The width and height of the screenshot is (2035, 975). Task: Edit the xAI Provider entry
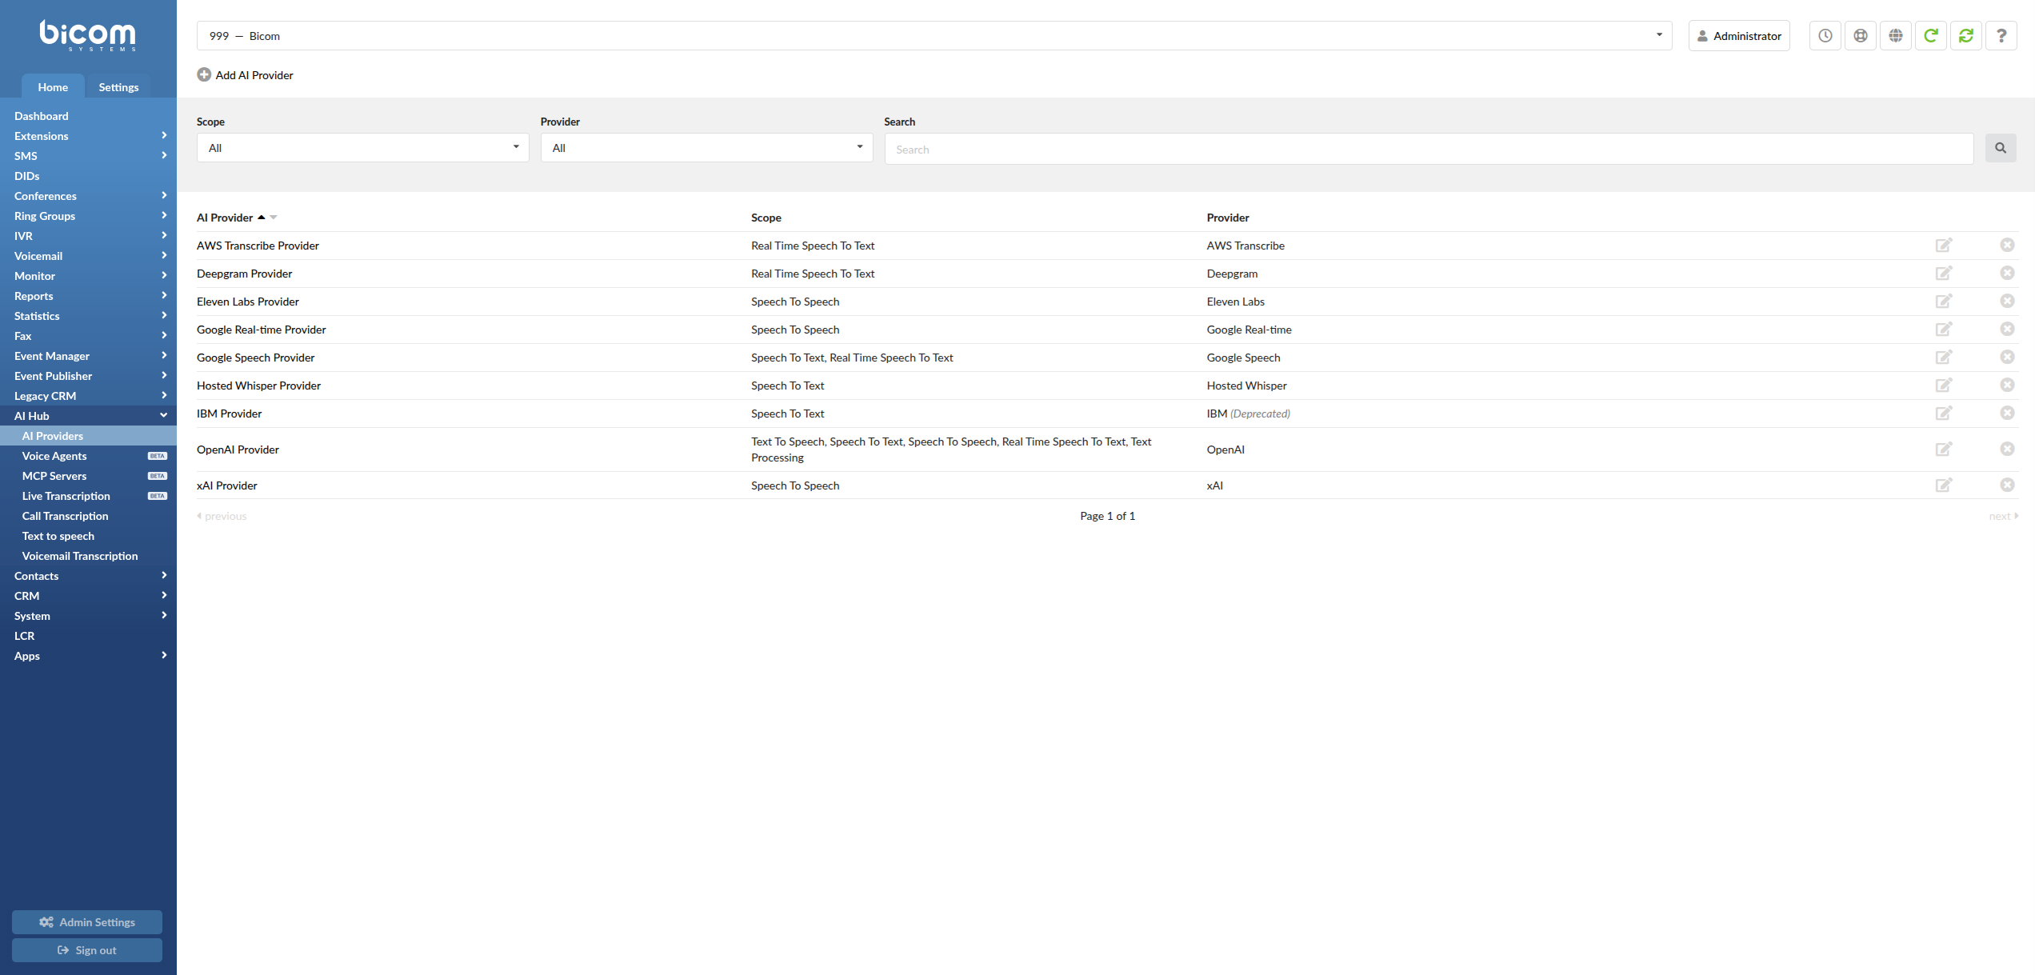pyautogui.click(x=1943, y=486)
